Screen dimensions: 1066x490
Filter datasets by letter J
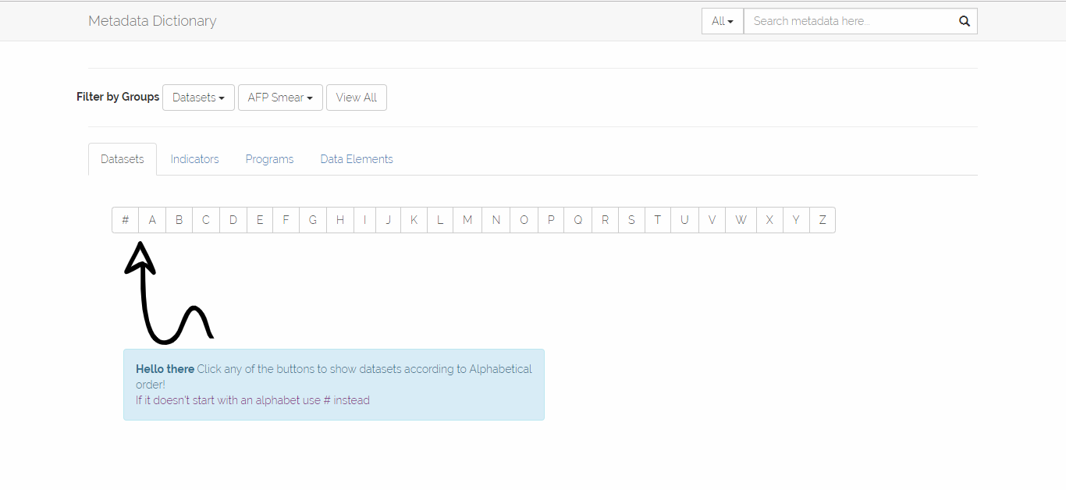389,220
